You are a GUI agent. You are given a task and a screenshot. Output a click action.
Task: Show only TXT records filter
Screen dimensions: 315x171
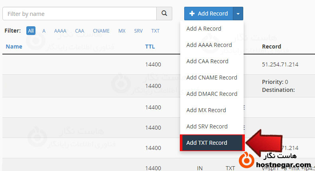click(155, 31)
